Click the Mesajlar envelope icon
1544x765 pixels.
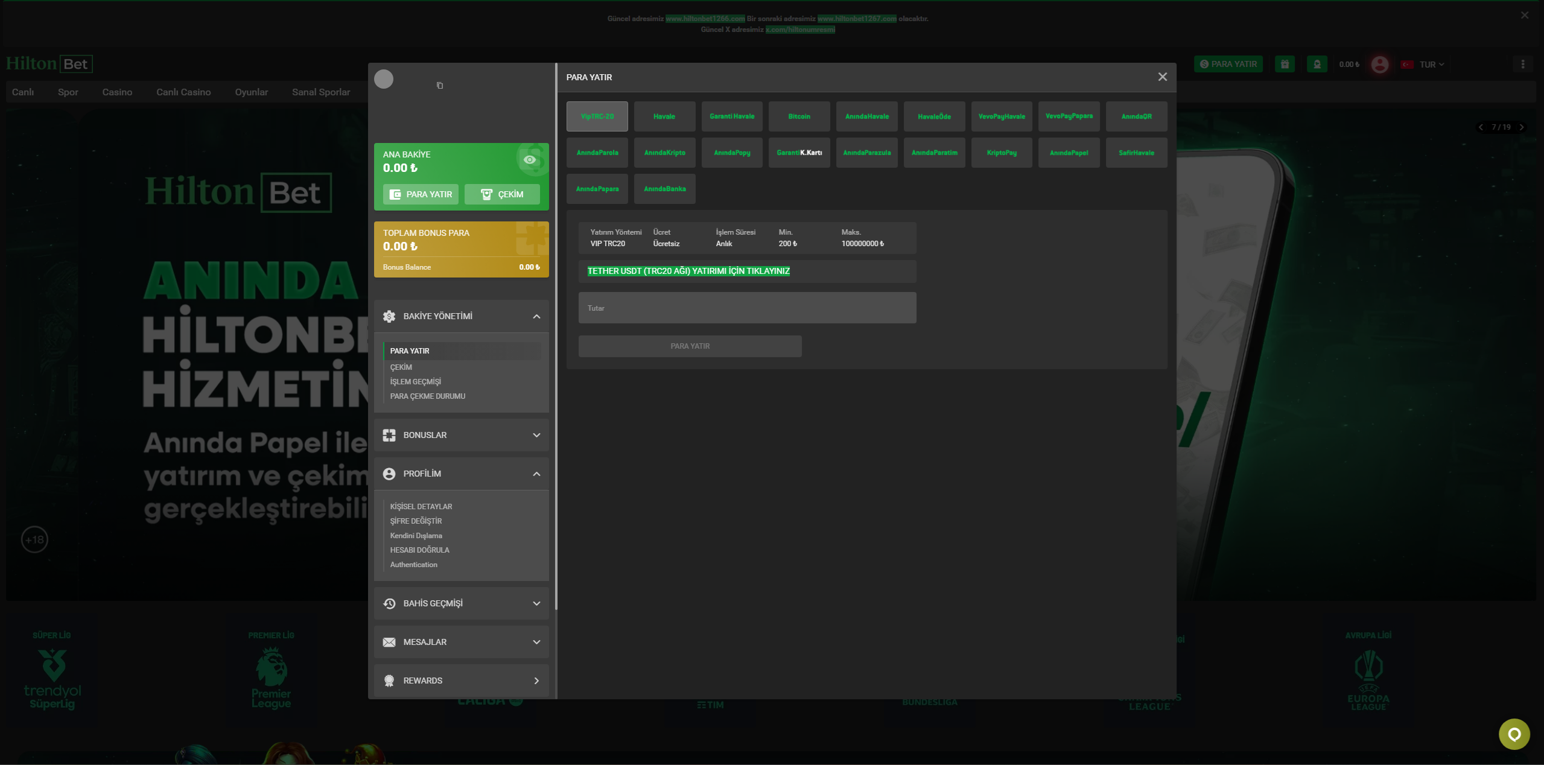[x=389, y=642]
